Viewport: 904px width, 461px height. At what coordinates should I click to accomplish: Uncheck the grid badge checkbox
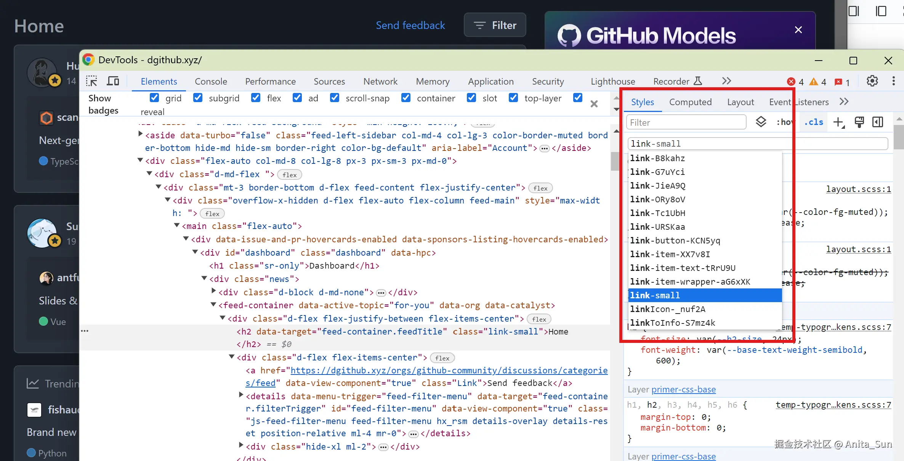154,98
